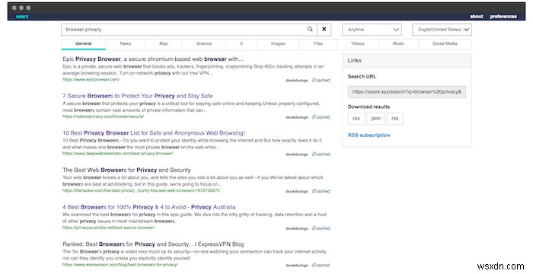The height and width of the screenshot is (274, 533).
Task: Open The Best Web Browsers for Privacy result
Action: coord(126,170)
